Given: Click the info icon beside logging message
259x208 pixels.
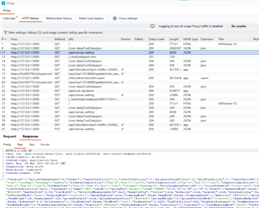Looking at the screenshot, I should [153, 26].
